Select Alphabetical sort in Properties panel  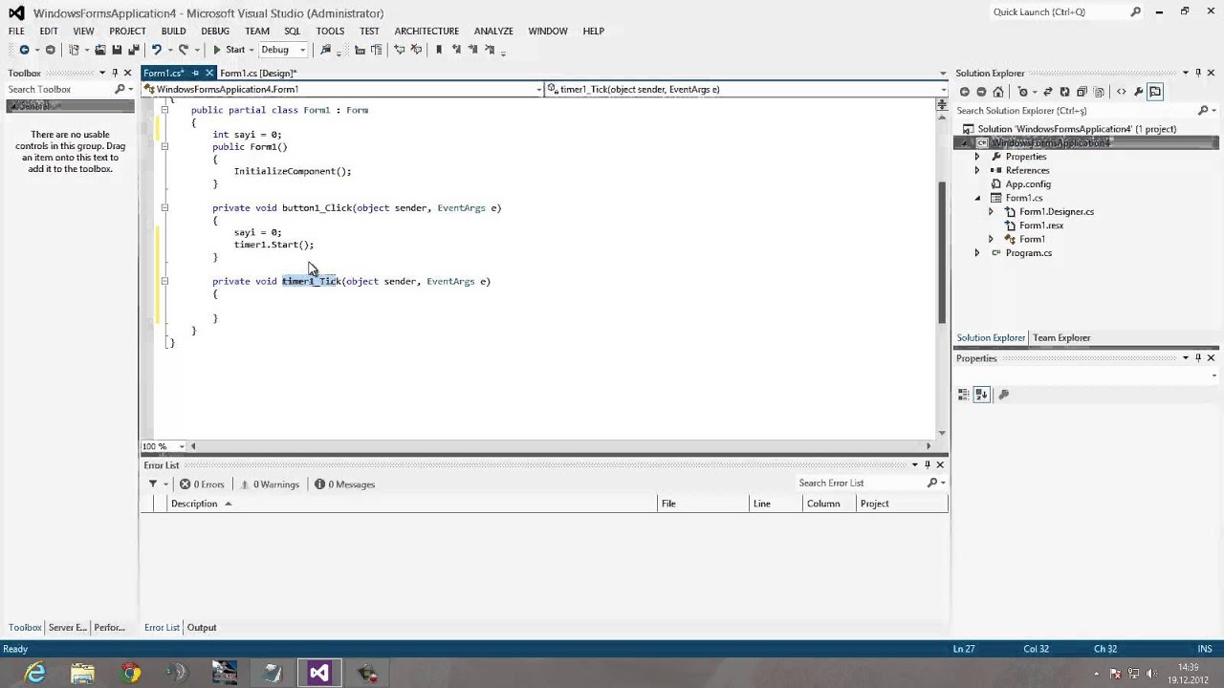[x=981, y=395]
